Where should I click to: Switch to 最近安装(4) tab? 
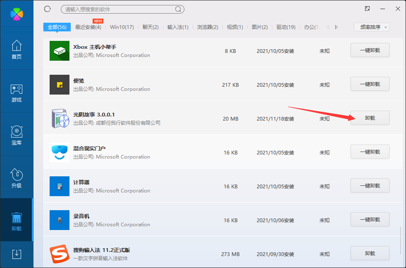tap(88, 27)
